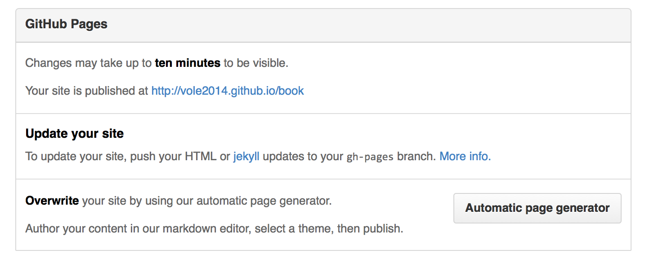645x263 pixels.
Task: Click the word 'branch.' before More info
Action: point(417,157)
